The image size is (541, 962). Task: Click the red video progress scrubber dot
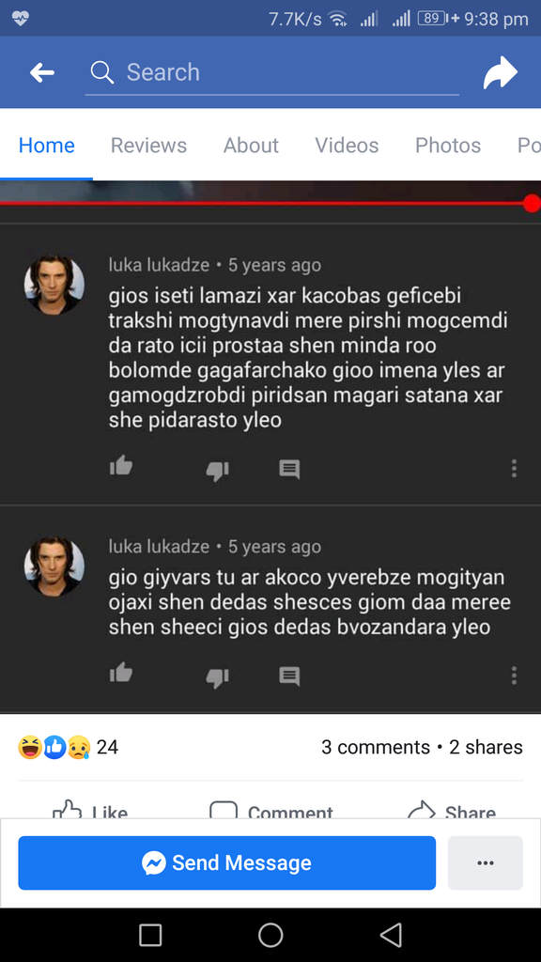[x=532, y=203]
